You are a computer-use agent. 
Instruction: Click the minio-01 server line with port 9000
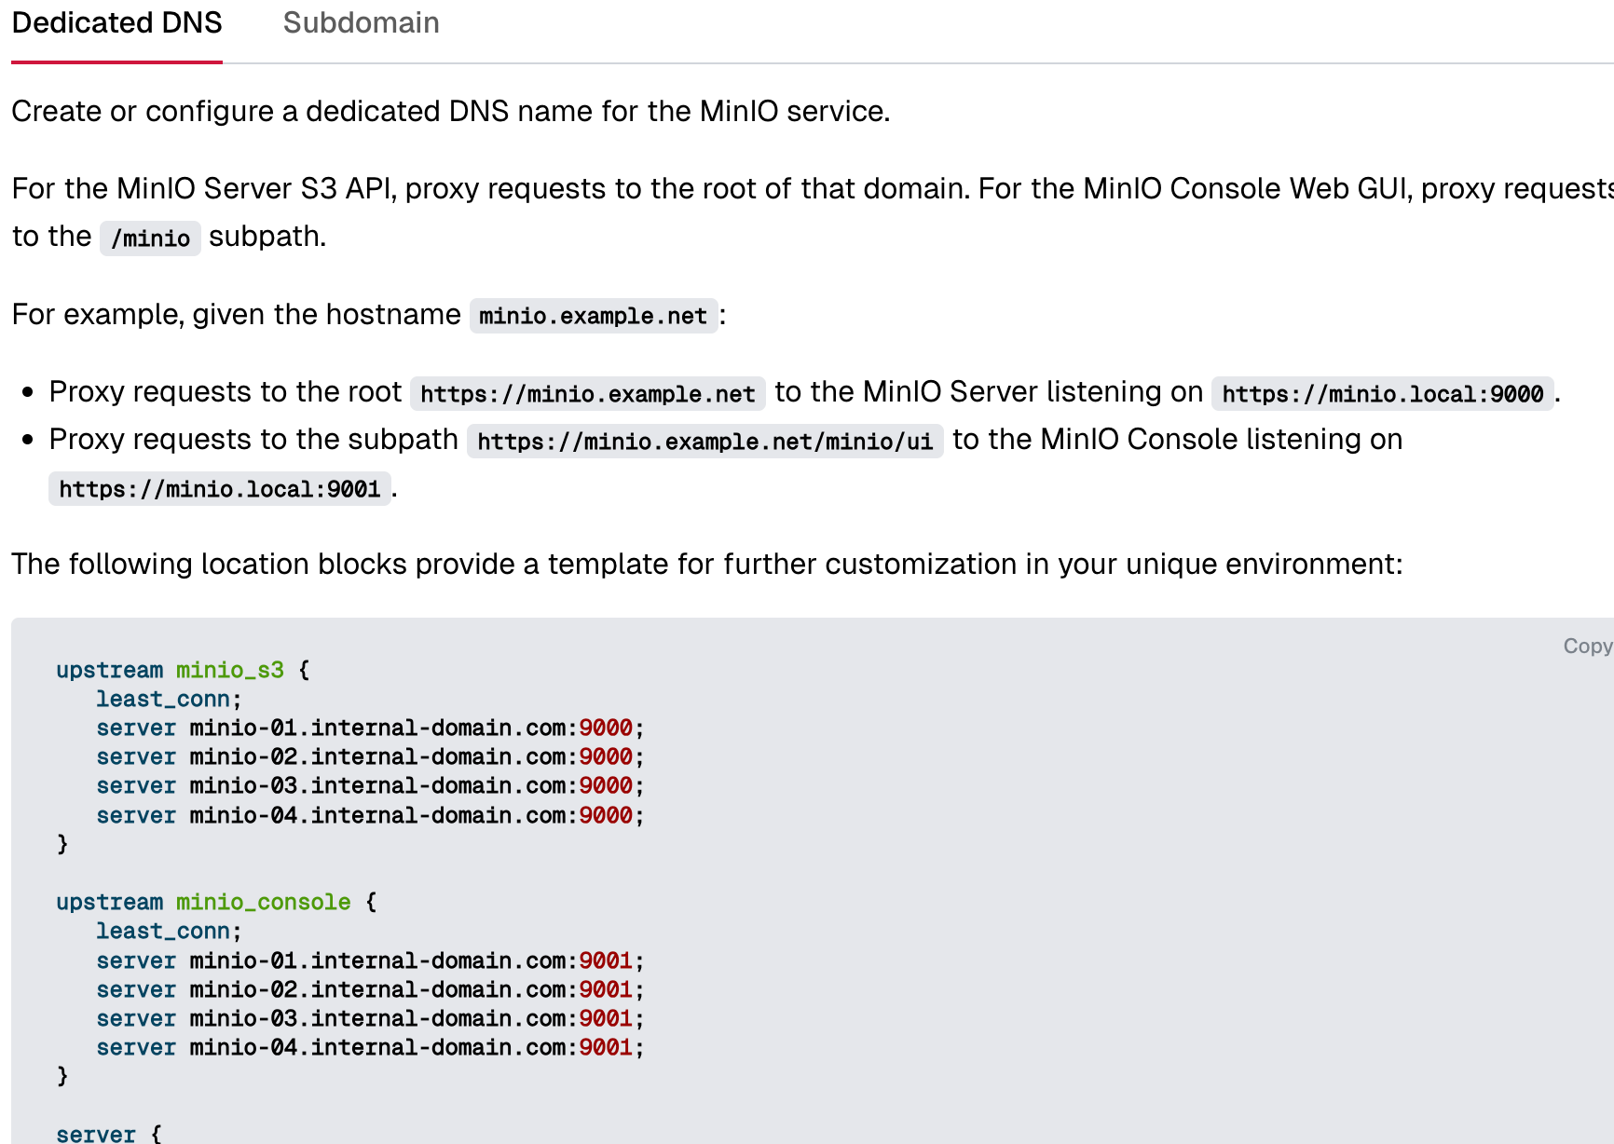pos(369,728)
